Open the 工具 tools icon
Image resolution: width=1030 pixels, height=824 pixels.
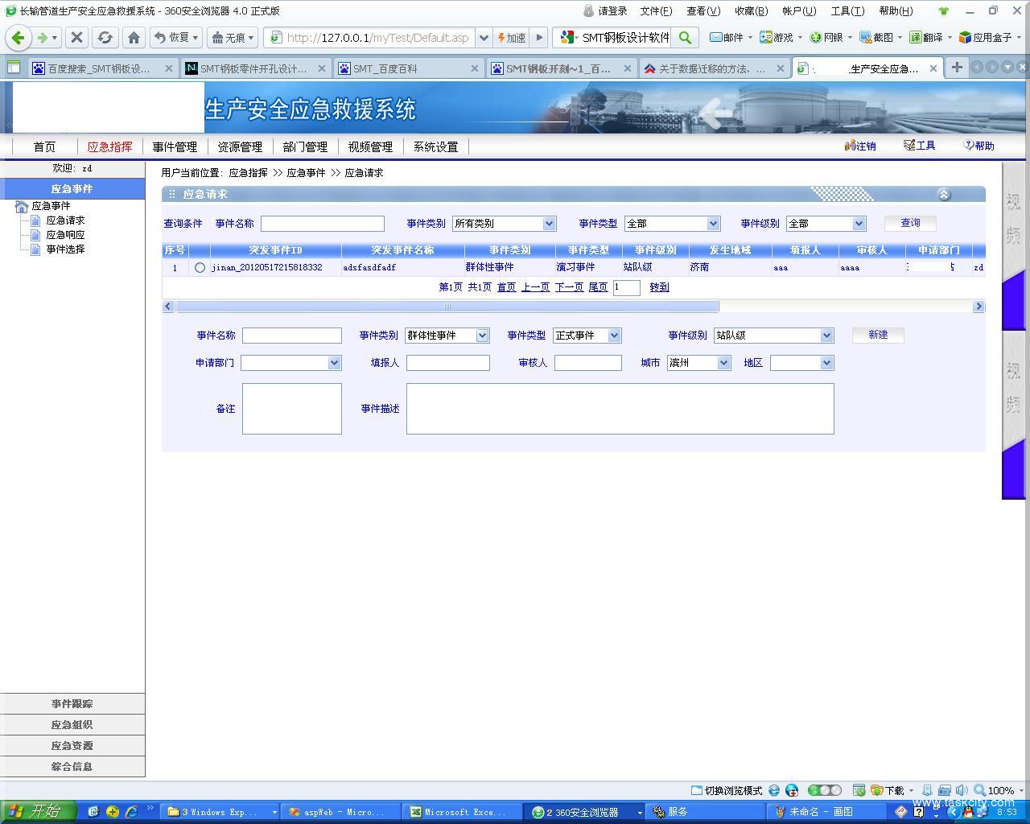[919, 146]
